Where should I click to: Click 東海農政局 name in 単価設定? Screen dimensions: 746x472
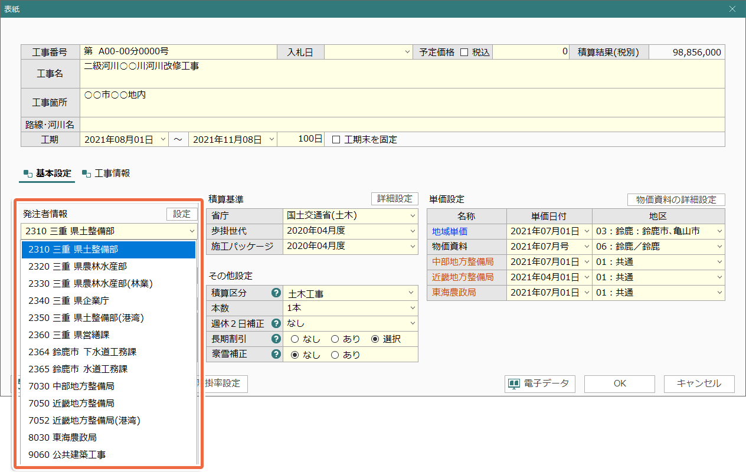click(454, 293)
